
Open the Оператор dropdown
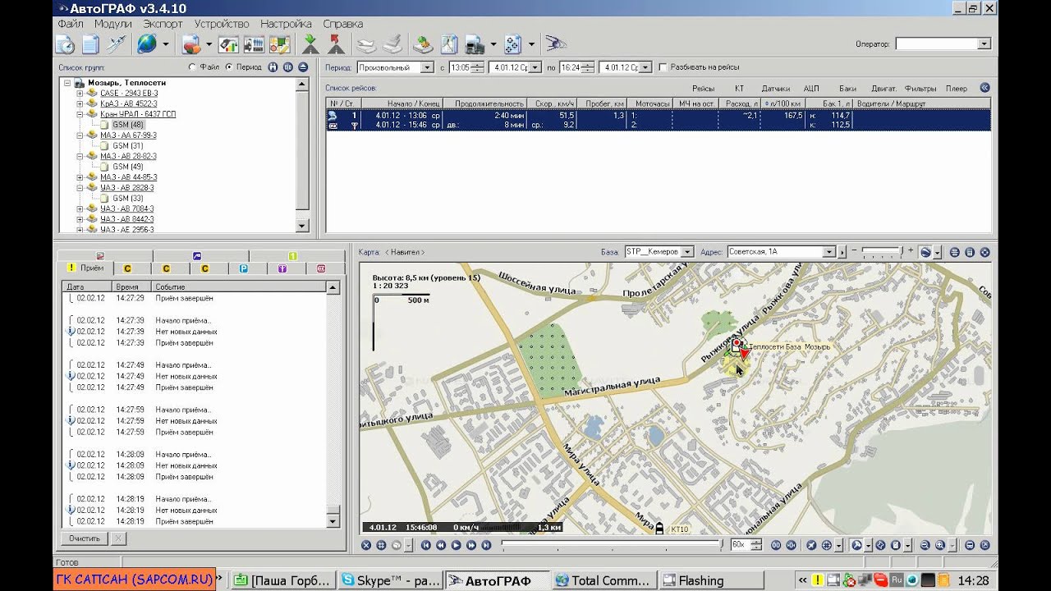(984, 44)
